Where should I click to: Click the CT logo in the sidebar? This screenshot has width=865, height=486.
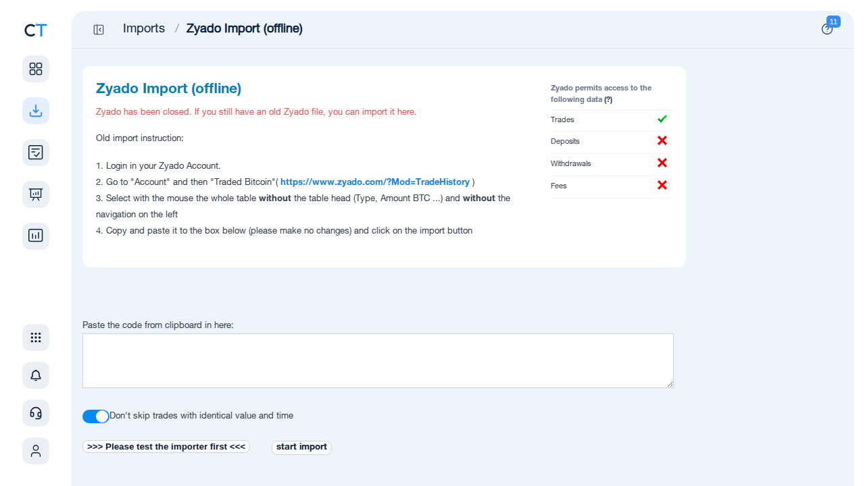(36, 30)
